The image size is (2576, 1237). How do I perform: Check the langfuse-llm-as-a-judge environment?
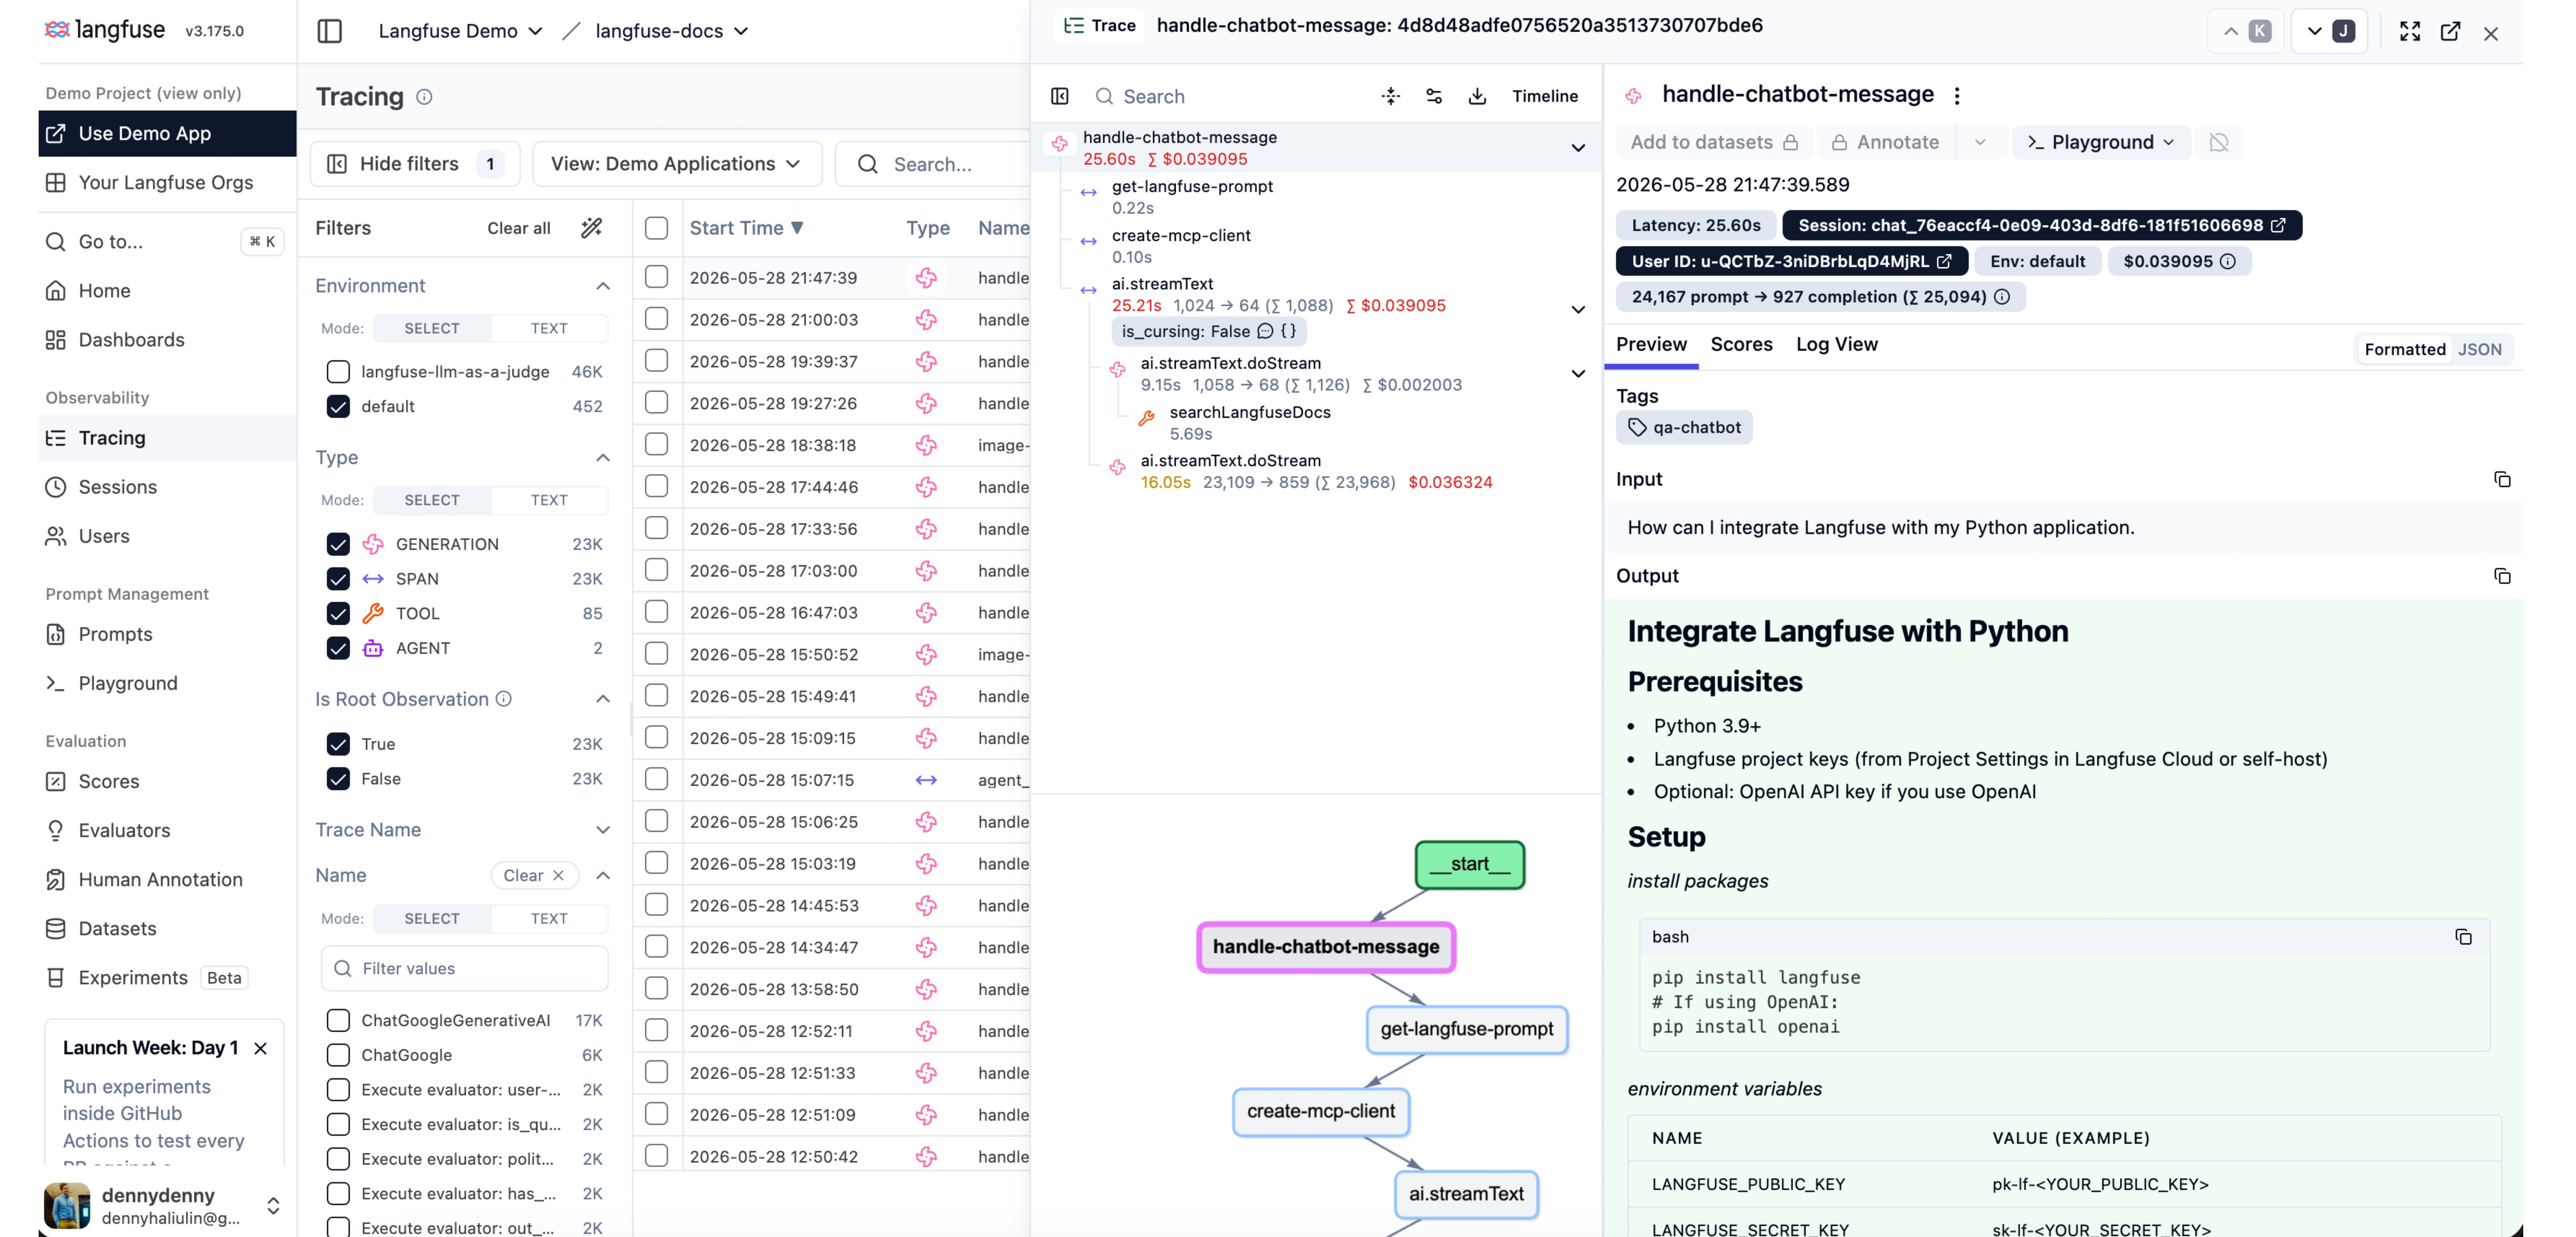tap(338, 372)
